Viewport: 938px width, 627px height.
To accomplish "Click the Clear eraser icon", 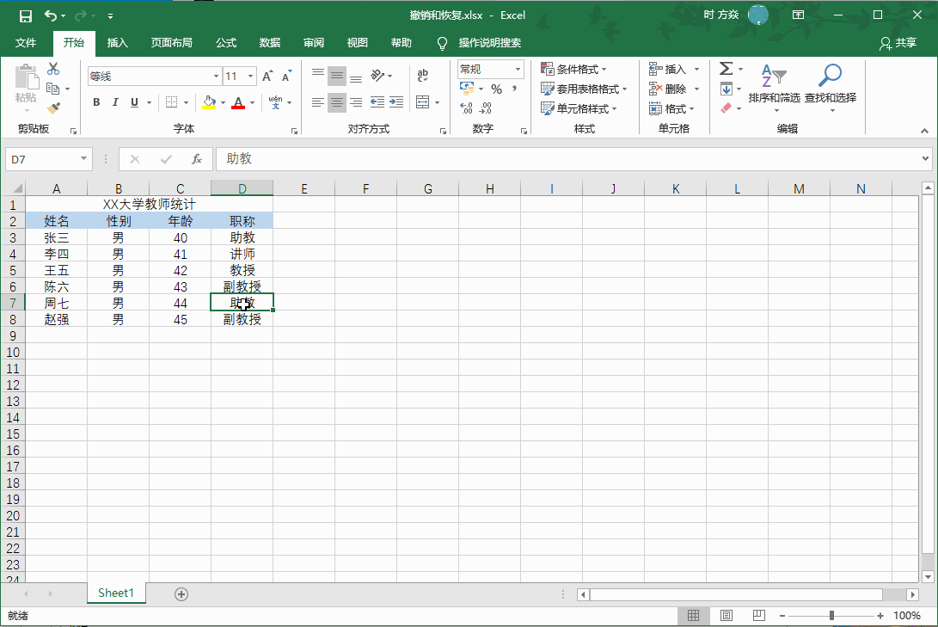I will point(726,108).
